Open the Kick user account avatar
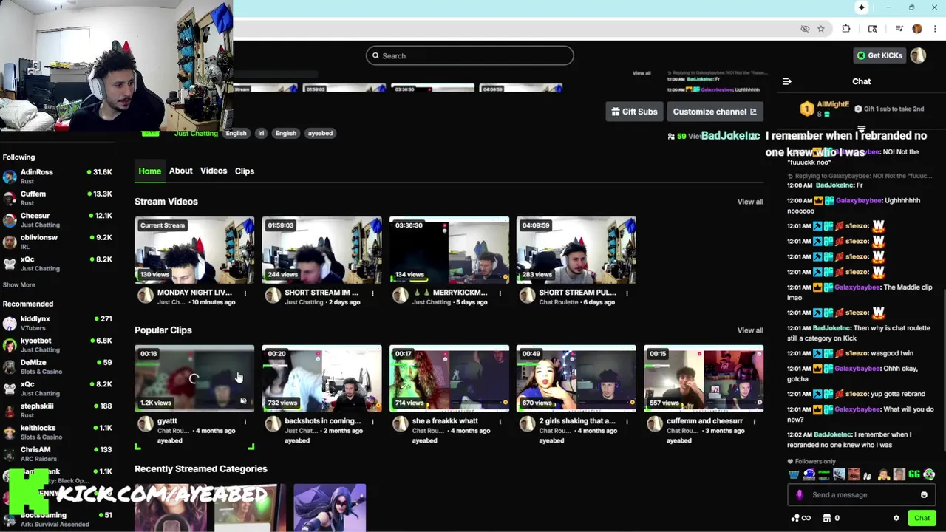The height and width of the screenshot is (532, 946). [918, 55]
